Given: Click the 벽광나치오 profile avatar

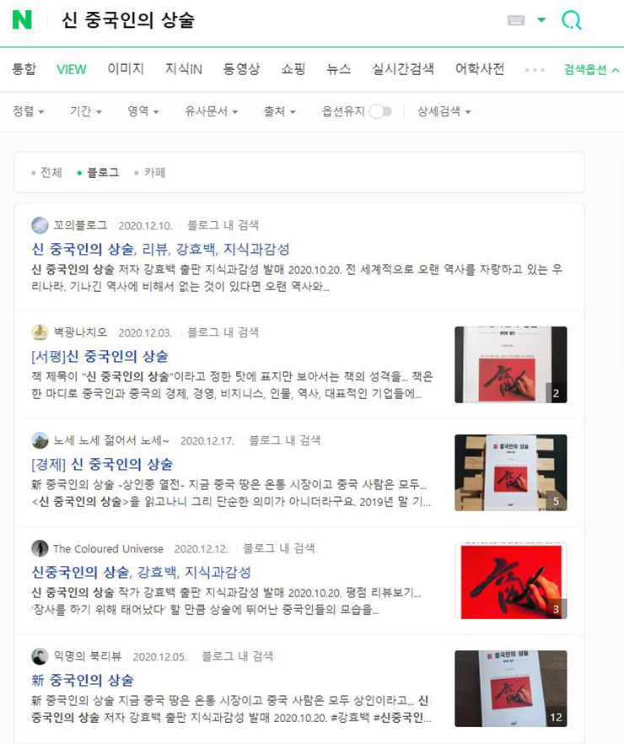Looking at the screenshot, I should click(x=40, y=332).
